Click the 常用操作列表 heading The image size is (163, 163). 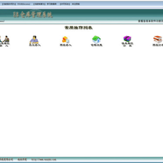point(78,28)
